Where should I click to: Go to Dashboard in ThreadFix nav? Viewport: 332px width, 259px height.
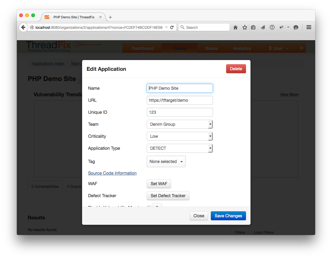pyautogui.click(x=143, y=48)
